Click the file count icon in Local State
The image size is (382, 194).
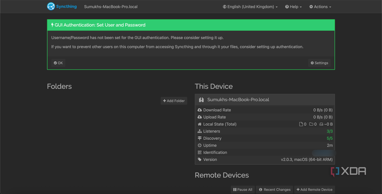[x=301, y=124]
